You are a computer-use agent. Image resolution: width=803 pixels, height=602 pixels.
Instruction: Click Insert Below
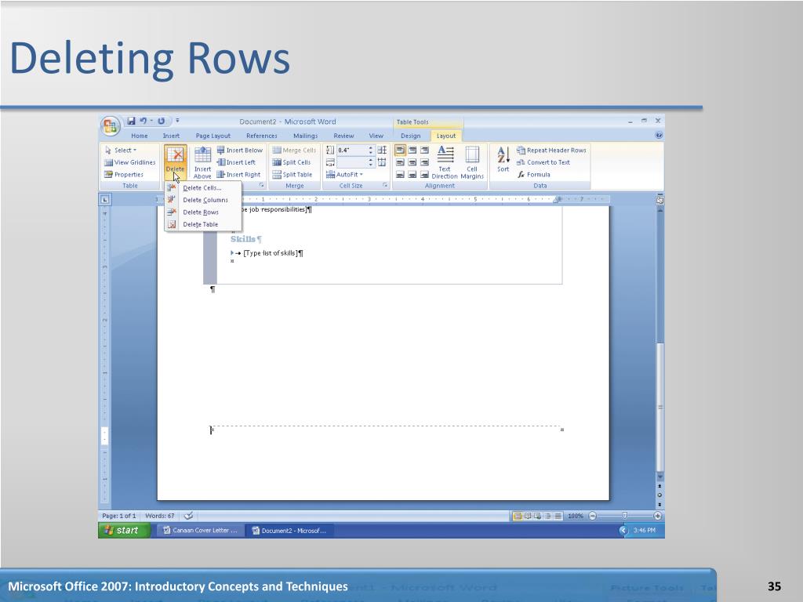[240, 150]
